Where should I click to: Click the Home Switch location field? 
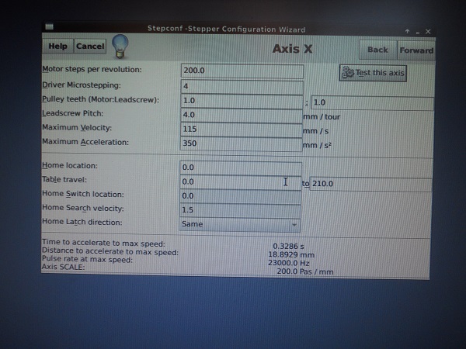[240, 196]
